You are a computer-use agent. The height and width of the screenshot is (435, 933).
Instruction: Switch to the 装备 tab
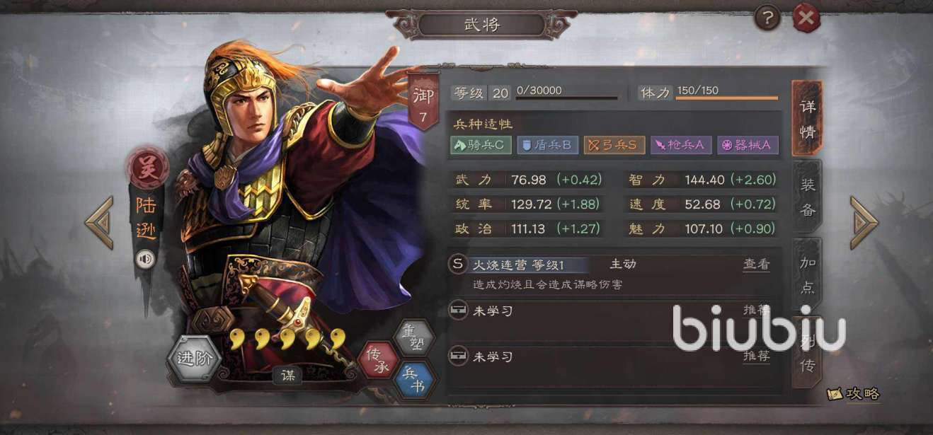coord(807,197)
